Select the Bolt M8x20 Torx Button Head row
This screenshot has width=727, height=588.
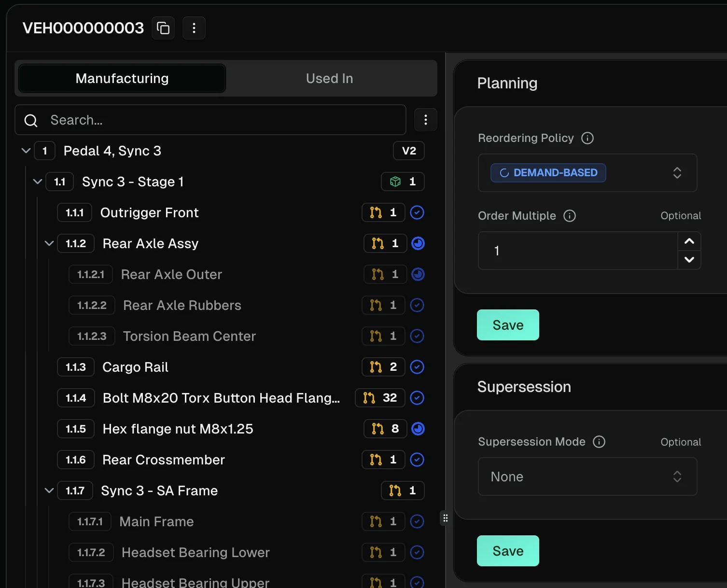[240, 398]
